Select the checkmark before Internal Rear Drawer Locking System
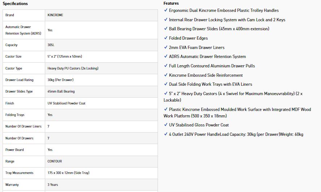Viewport: 321px width, 192px height. (x=166, y=20)
